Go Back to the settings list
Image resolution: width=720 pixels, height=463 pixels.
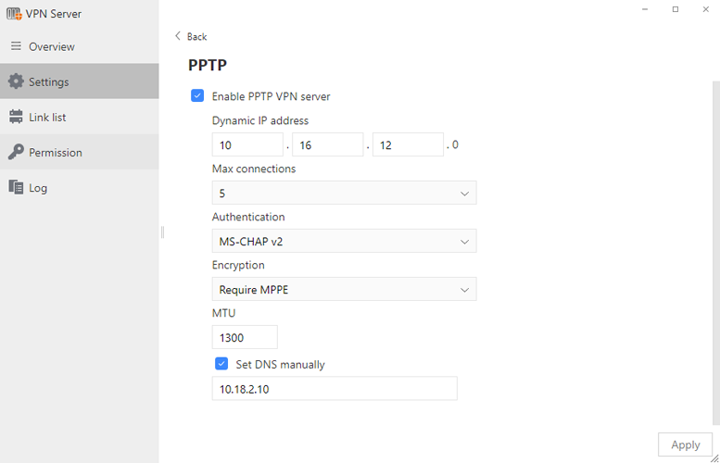point(191,36)
